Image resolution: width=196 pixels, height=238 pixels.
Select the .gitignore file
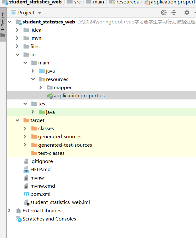coord(41,161)
